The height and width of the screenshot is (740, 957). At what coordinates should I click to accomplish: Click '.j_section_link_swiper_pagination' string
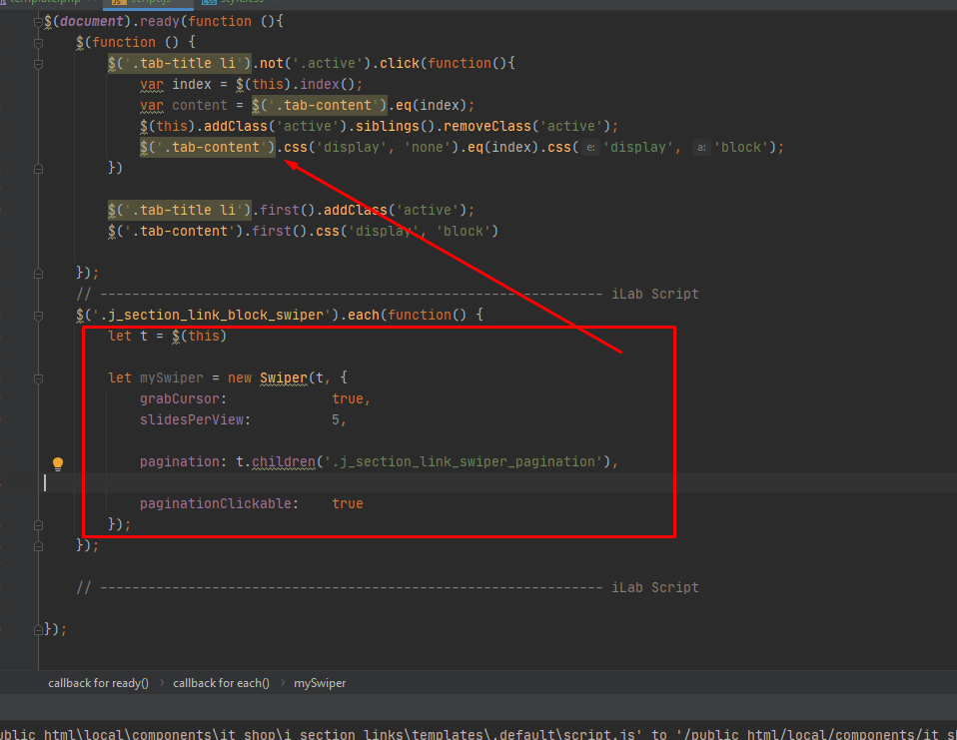click(464, 461)
